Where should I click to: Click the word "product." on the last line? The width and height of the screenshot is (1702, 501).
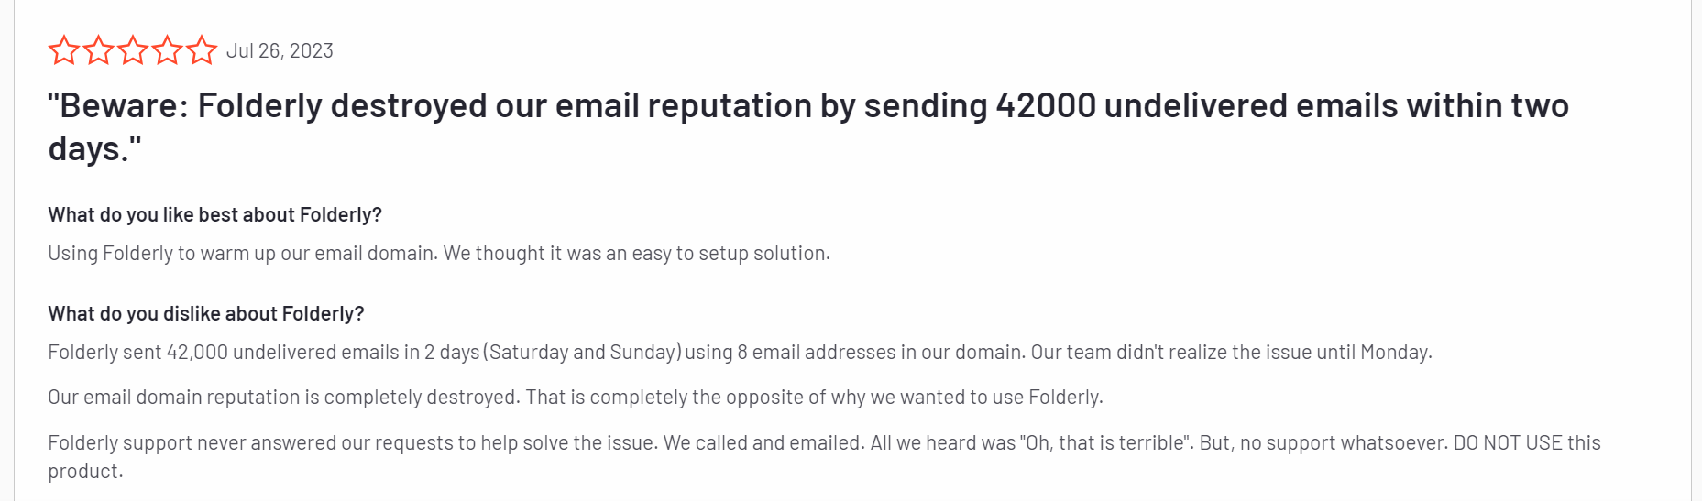[84, 471]
